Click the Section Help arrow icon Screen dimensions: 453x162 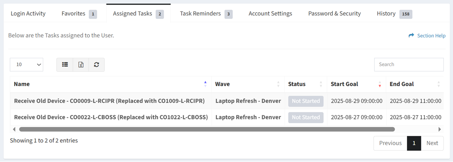tap(411, 36)
